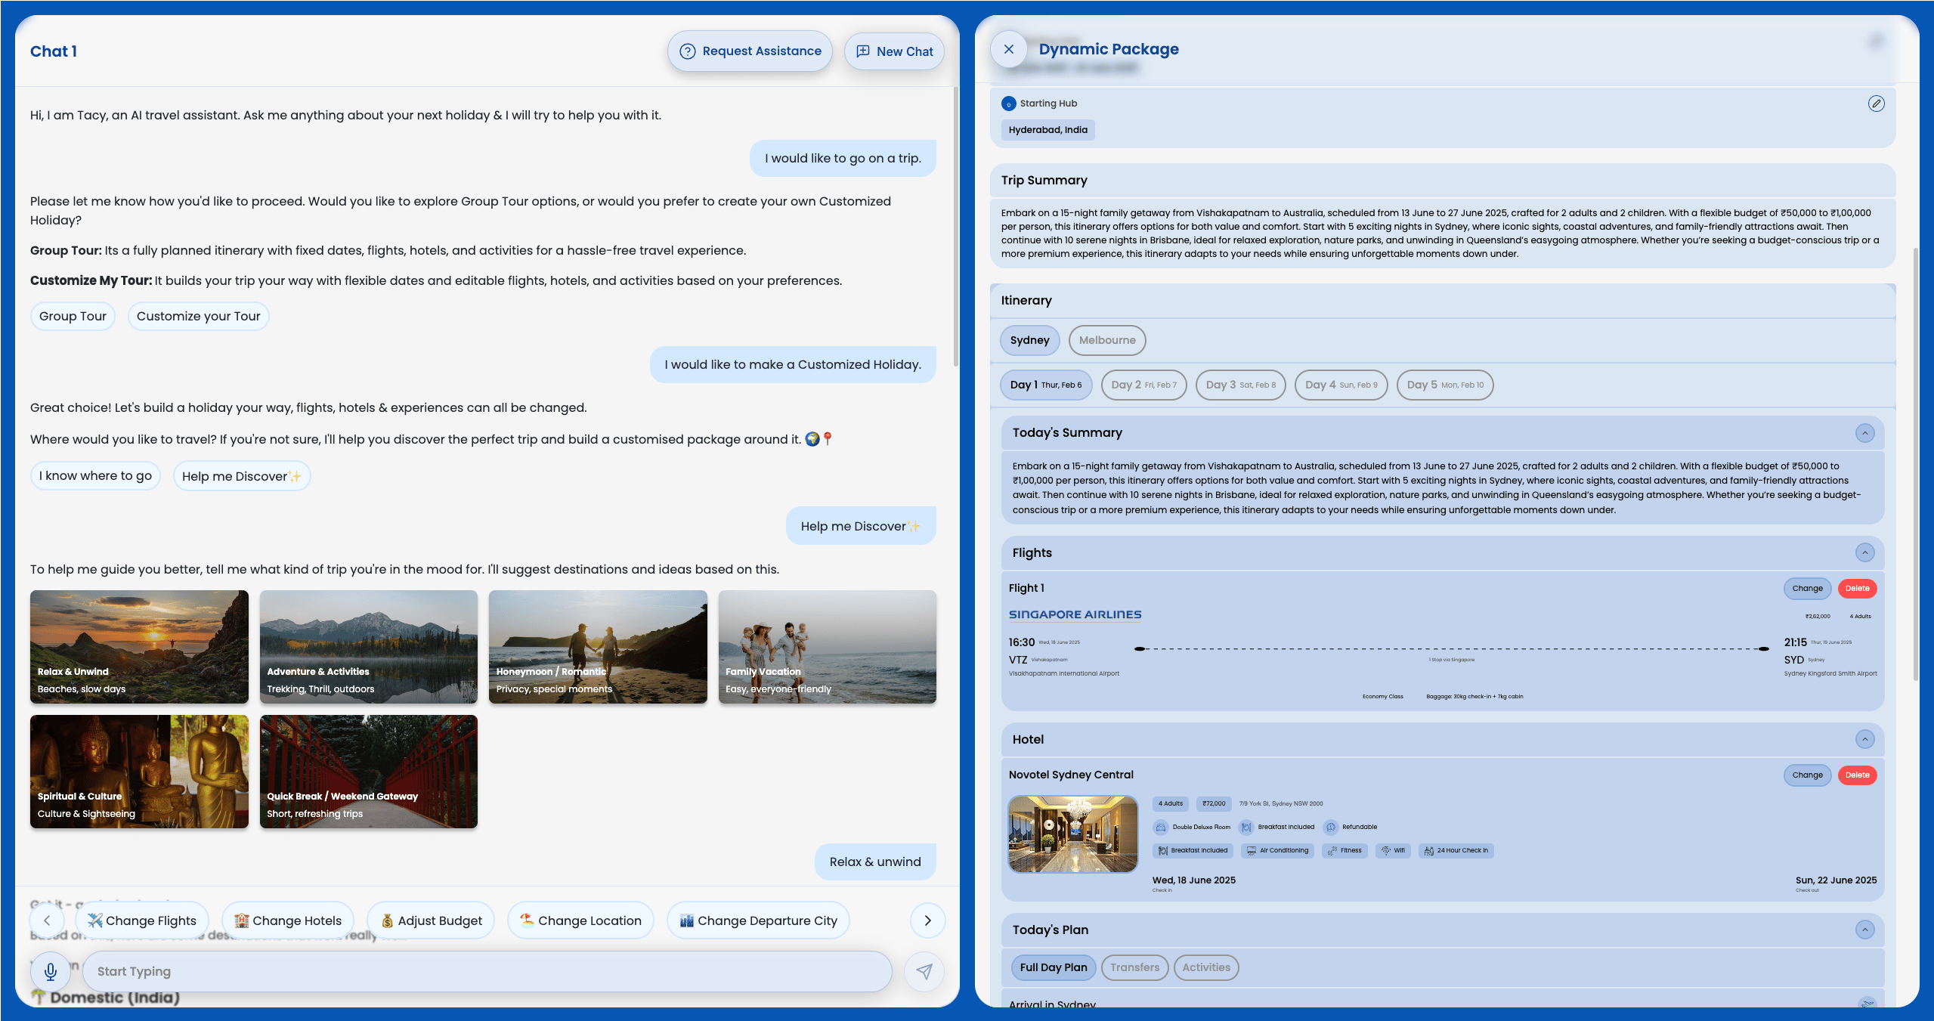
Task: Click the send message paper plane icon
Action: click(924, 971)
